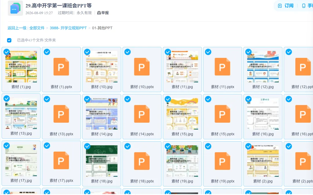Open the 素材 (15).pptx PowerPoint icon
313x195 pixels.
(x=222, y=114)
